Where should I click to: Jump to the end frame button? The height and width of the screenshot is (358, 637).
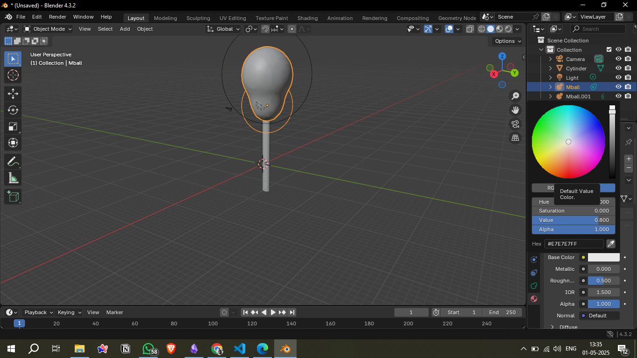292,312
